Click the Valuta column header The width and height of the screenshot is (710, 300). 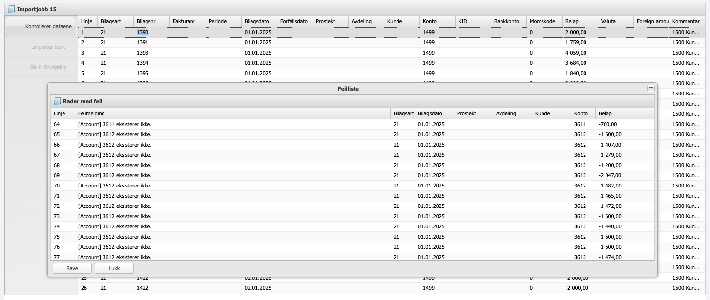point(615,21)
